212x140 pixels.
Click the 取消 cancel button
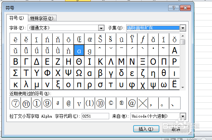pos(176,129)
